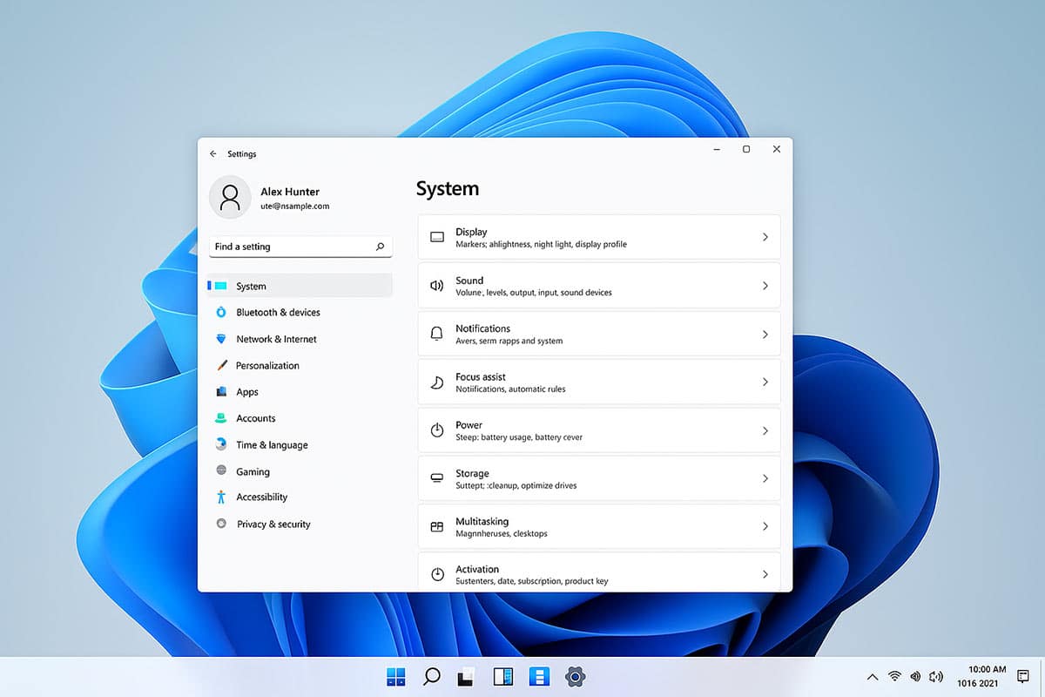Click the Activation icon
Viewport: 1045px width, 697px height.
437,574
